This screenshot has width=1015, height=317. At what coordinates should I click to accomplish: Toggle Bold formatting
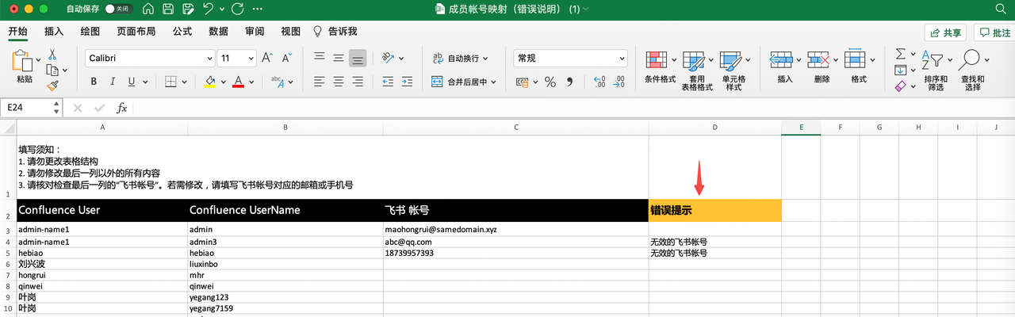(94, 82)
